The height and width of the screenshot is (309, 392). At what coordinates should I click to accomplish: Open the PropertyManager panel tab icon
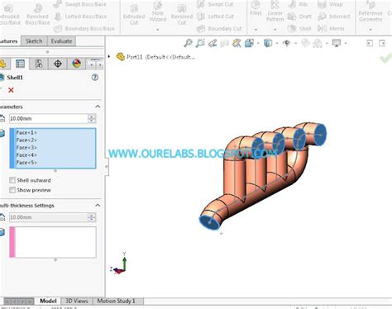20,64
